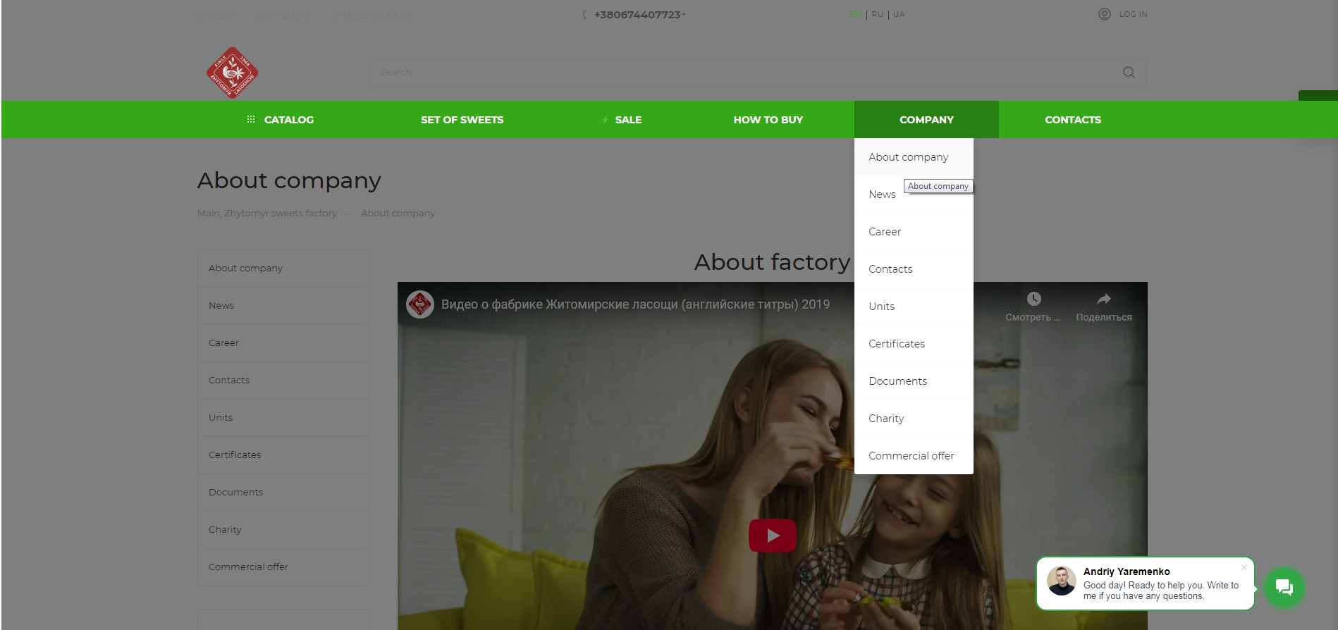Viewport: 1338px width, 630px height.
Task: Click the Zhytomyr Lasoshchi logo
Action: [232, 73]
